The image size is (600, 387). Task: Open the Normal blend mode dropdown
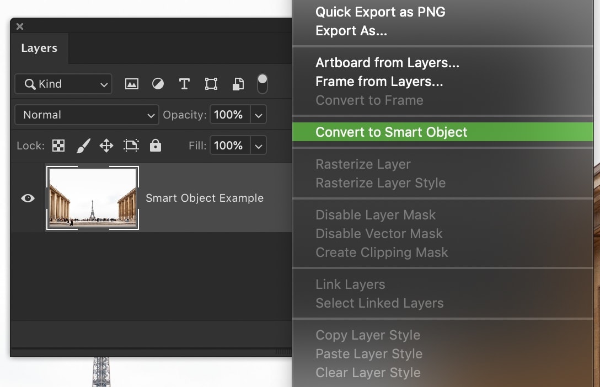point(86,115)
